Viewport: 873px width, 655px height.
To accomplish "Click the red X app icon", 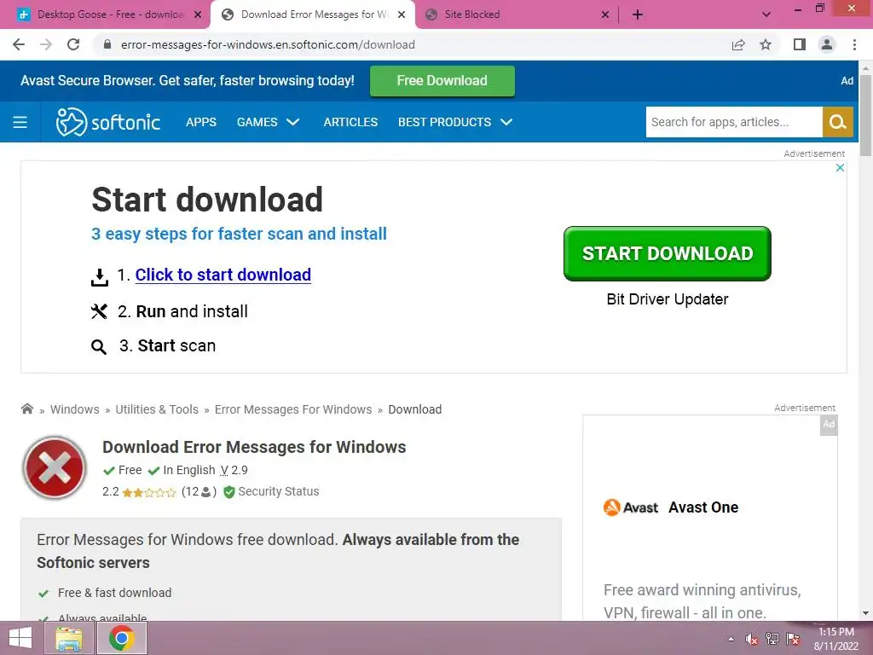I will pyautogui.click(x=54, y=468).
